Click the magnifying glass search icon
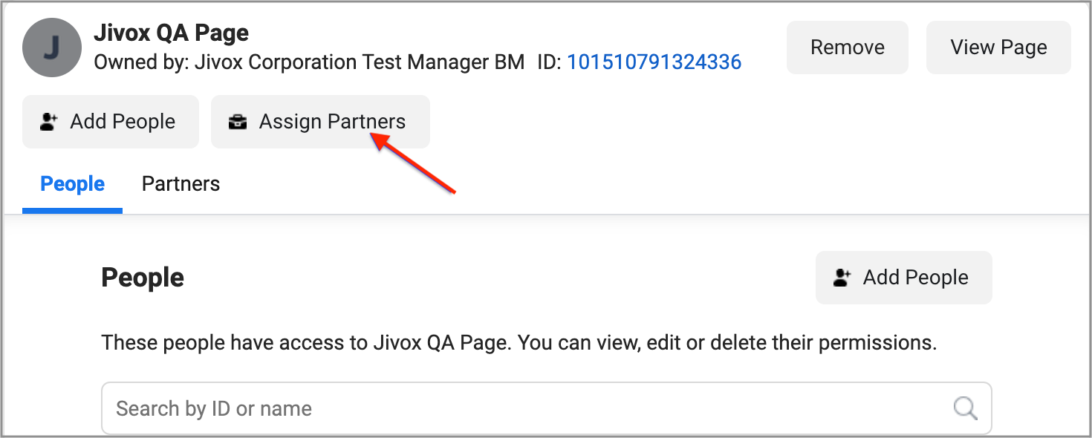 (965, 408)
